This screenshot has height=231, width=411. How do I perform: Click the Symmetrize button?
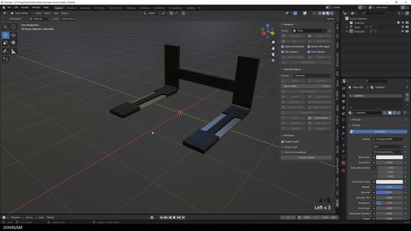(x=320, y=118)
